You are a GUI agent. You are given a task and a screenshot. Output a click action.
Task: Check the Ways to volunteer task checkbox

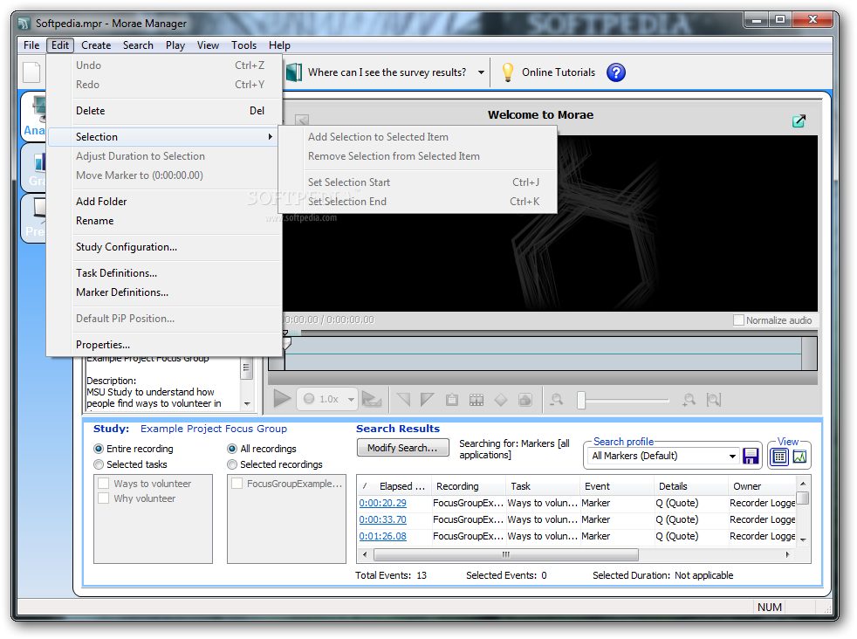pos(103,484)
